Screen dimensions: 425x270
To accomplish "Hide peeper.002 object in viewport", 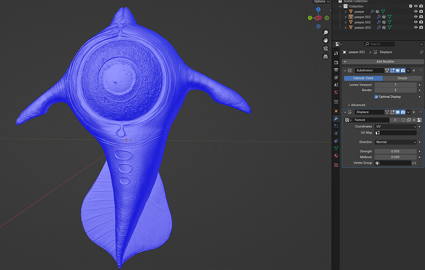I will (x=416, y=22).
